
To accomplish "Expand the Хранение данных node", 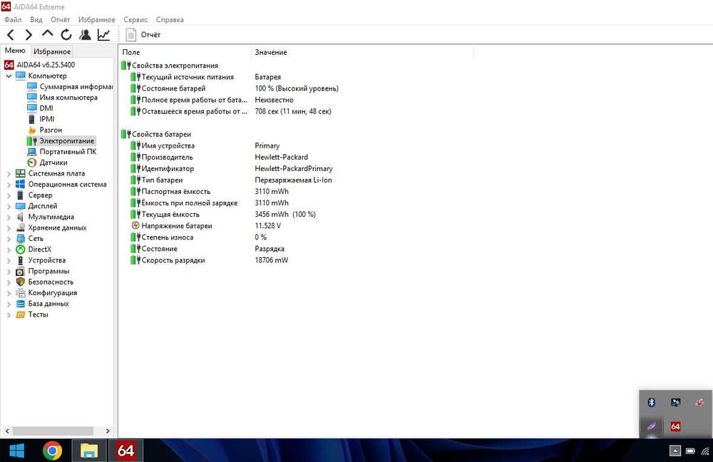I will click(9, 228).
